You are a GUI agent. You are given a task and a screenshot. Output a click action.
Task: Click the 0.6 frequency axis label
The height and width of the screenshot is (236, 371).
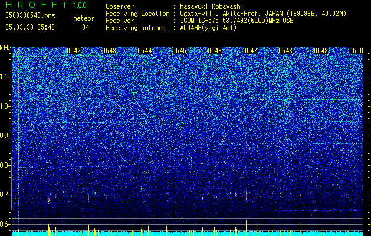click(5, 224)
